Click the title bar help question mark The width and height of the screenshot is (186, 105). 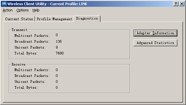tap(176, 4)
